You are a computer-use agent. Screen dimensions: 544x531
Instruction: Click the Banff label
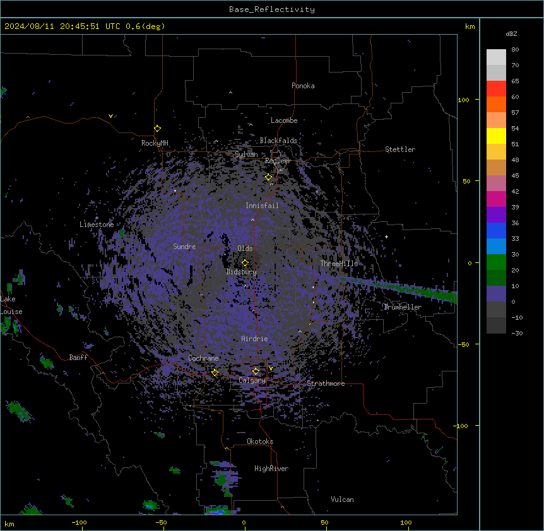click(78, 358)
